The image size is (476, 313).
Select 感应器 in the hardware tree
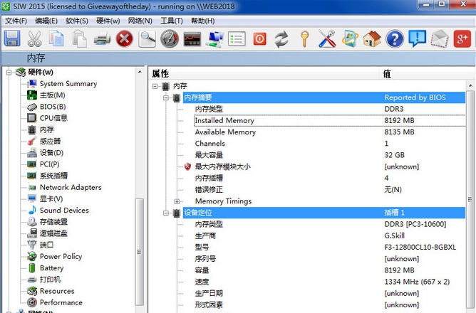(x=51, y=141)
